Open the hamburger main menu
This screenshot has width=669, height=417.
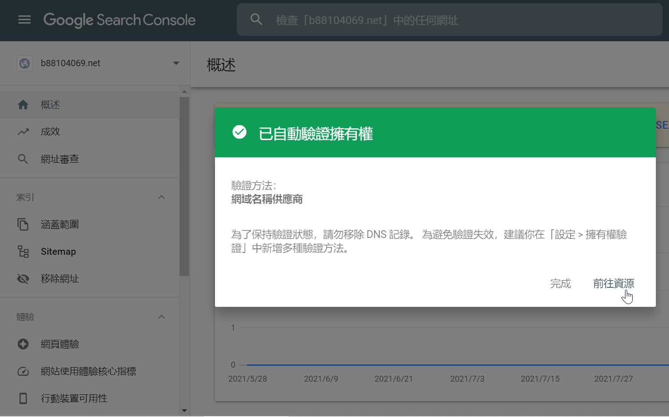pos(24,20)
